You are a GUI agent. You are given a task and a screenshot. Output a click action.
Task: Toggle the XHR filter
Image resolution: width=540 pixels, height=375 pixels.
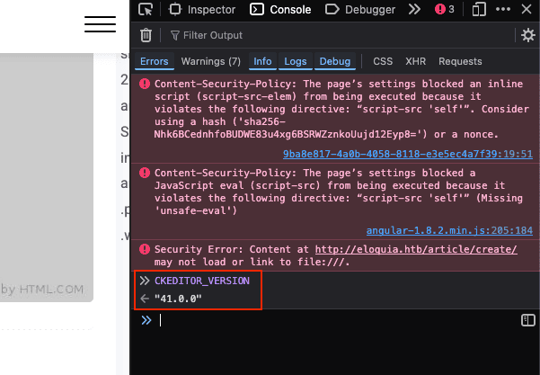(415, 61)
